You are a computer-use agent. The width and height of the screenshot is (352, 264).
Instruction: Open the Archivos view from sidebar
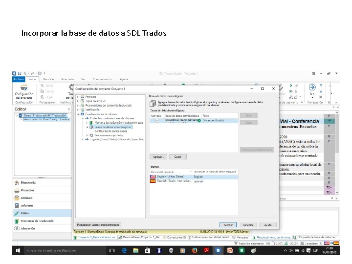(x=43, y=198)
